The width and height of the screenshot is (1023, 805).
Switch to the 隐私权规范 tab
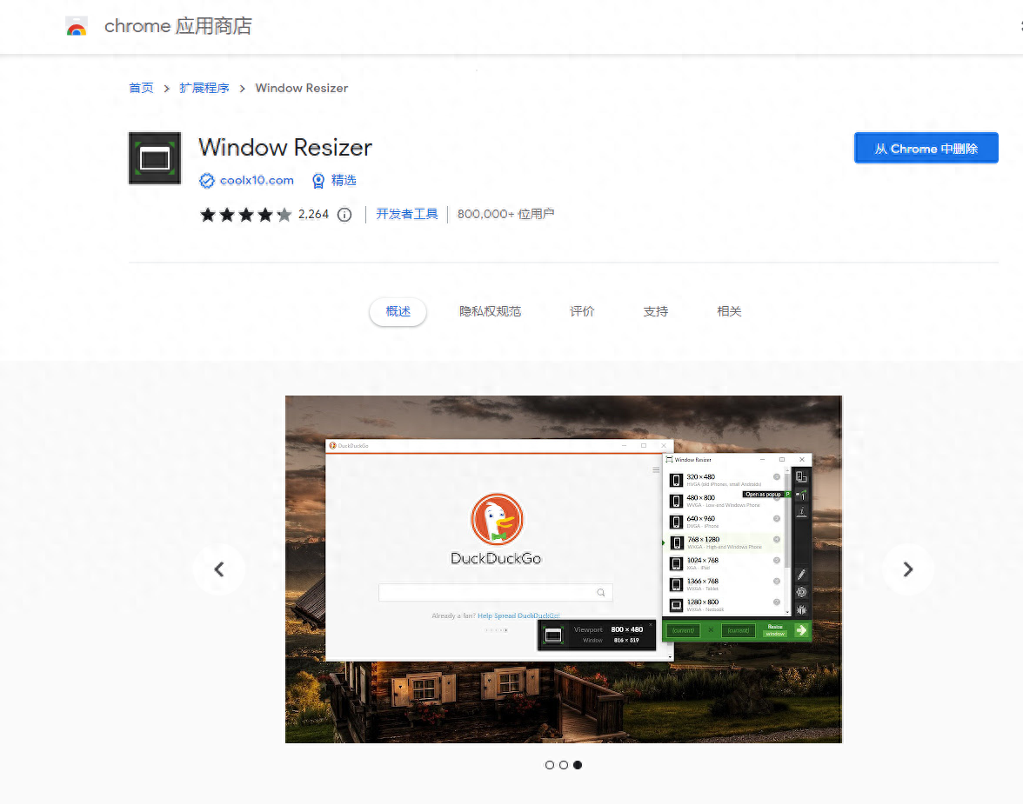coord(490,311)
